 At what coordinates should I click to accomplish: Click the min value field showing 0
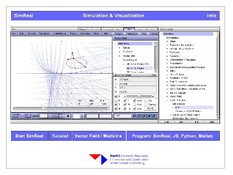pos(83,104)
